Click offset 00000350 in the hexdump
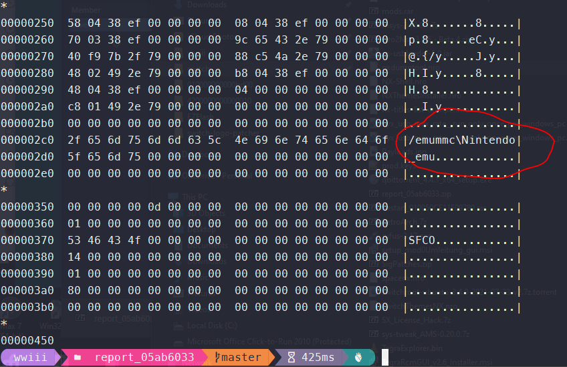Screen dimensions: 567x367 (x=27, y=207)
